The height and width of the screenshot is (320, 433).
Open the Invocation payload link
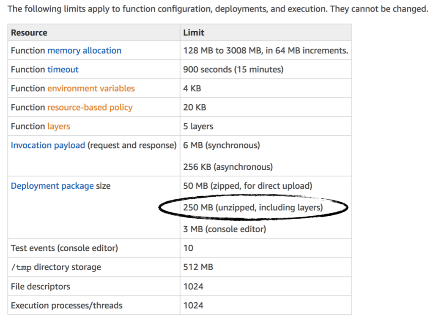click(48, 145)
